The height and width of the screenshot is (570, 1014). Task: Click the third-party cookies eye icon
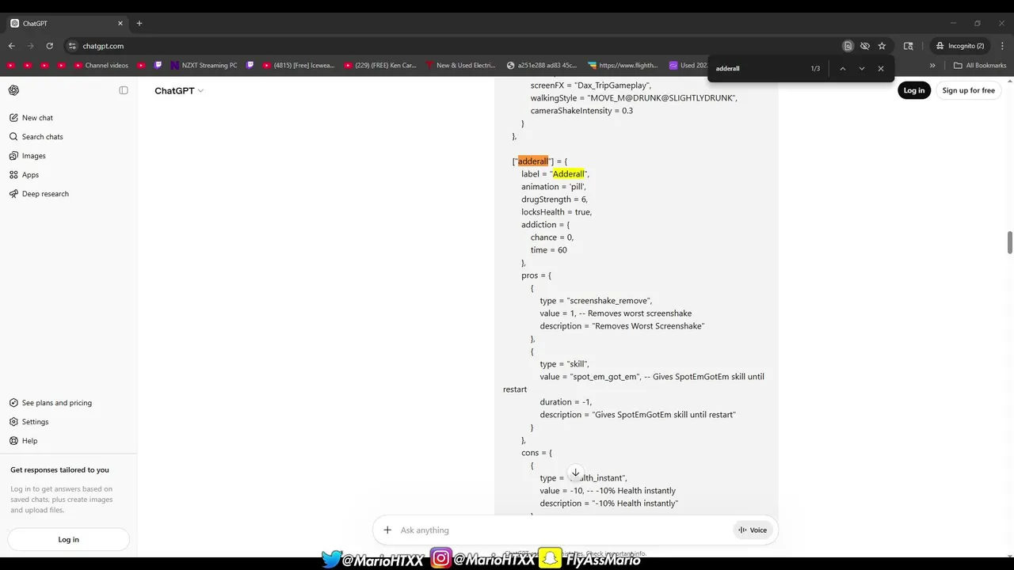click(865, 46)
